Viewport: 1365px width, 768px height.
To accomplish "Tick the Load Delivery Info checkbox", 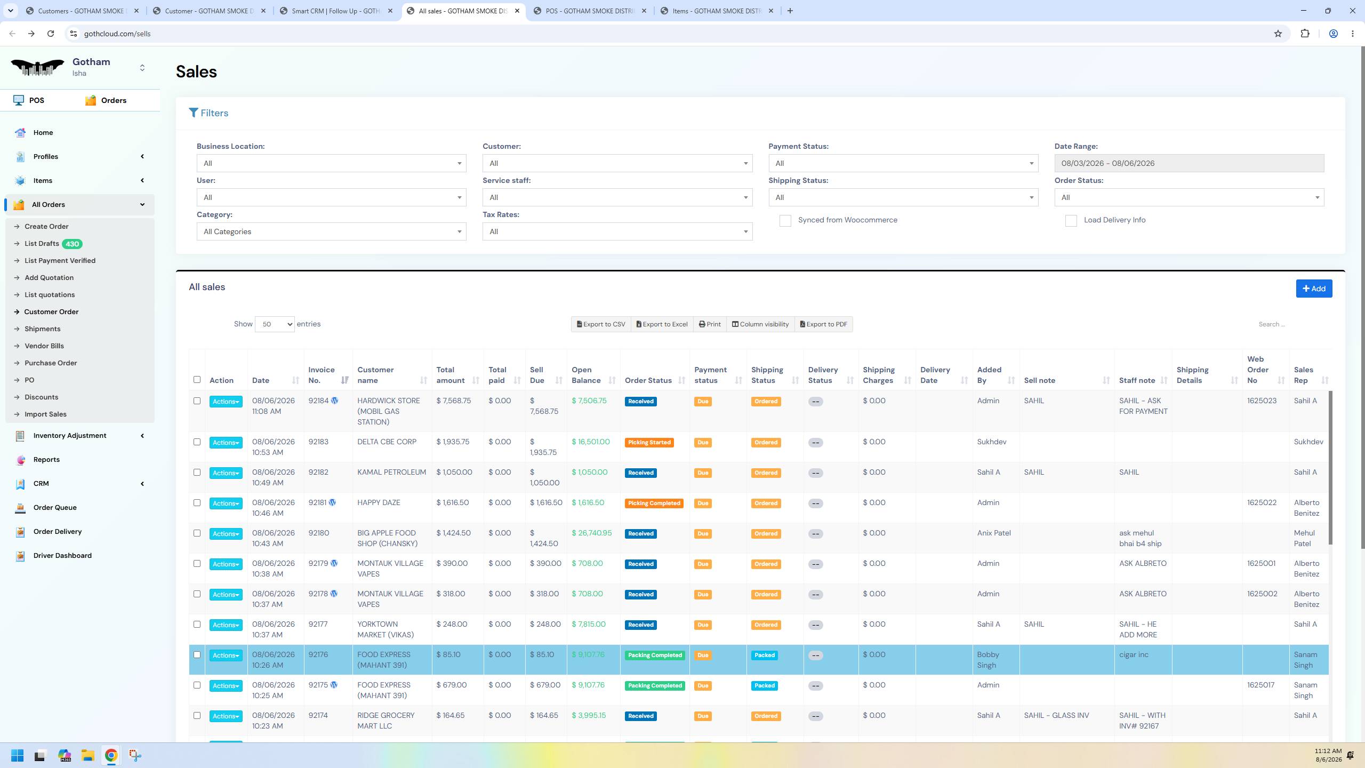I will [x=1071, y=220].
